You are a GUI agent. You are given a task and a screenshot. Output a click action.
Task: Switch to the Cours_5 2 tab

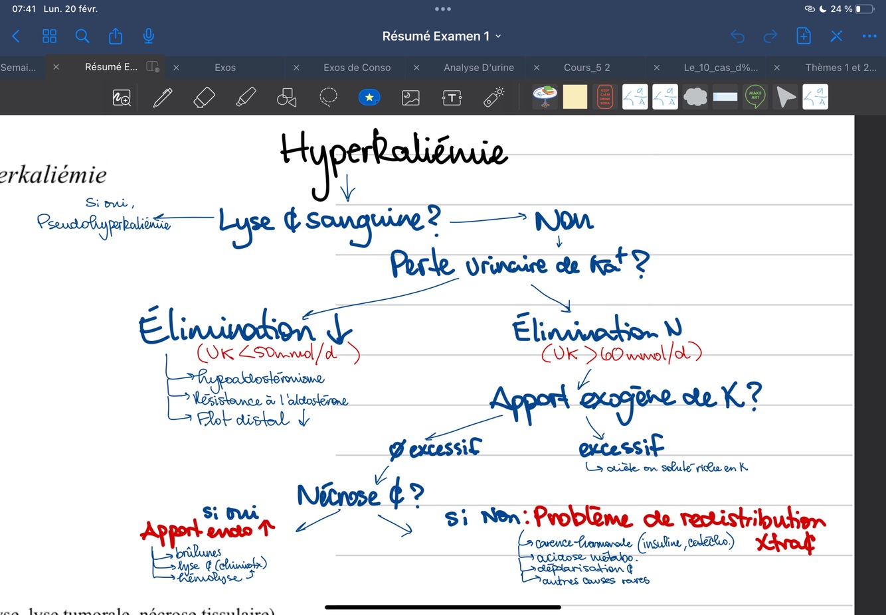[587, 68]
